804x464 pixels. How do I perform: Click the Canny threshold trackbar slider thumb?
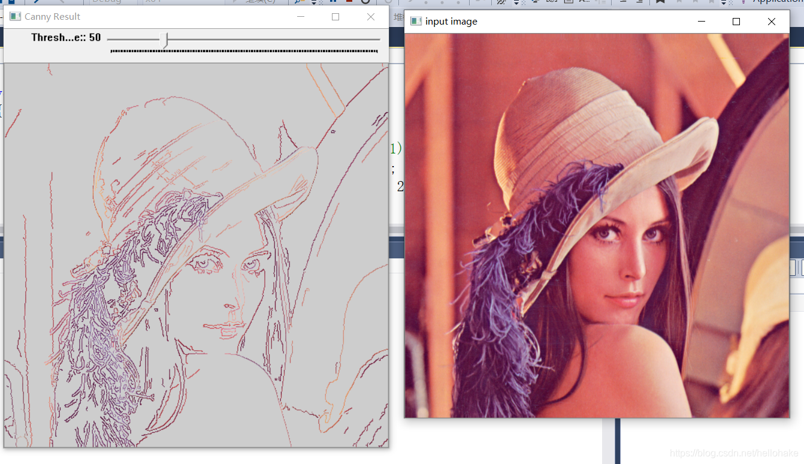click(166, 40)
